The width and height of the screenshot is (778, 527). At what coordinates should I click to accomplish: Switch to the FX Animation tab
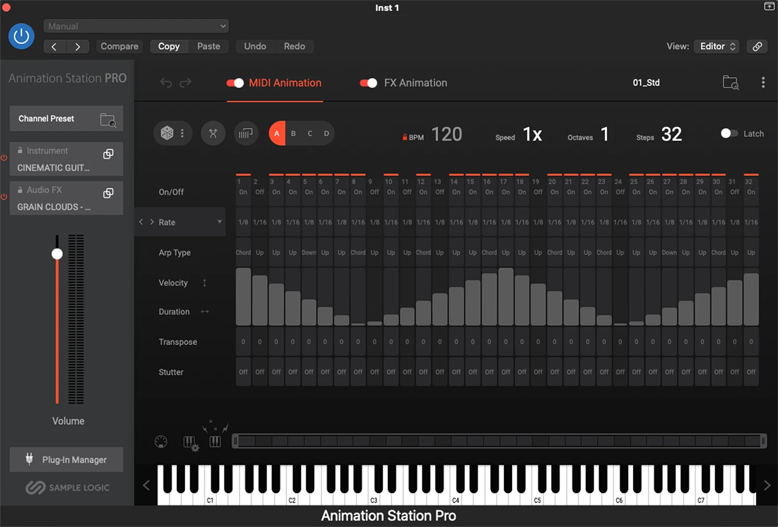point(415,83)
